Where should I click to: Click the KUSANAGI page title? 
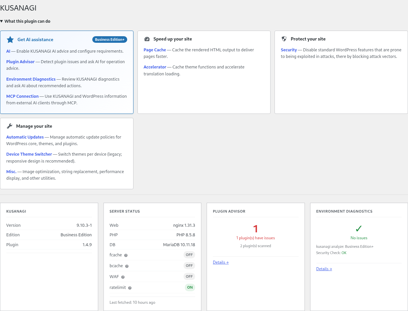(18, 8)
